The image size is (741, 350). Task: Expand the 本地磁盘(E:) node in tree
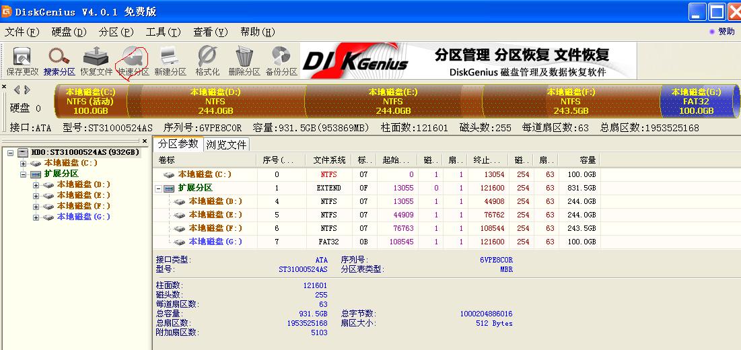[x=36, y=196]
